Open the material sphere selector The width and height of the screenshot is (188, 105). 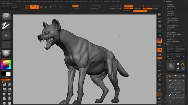6,54
